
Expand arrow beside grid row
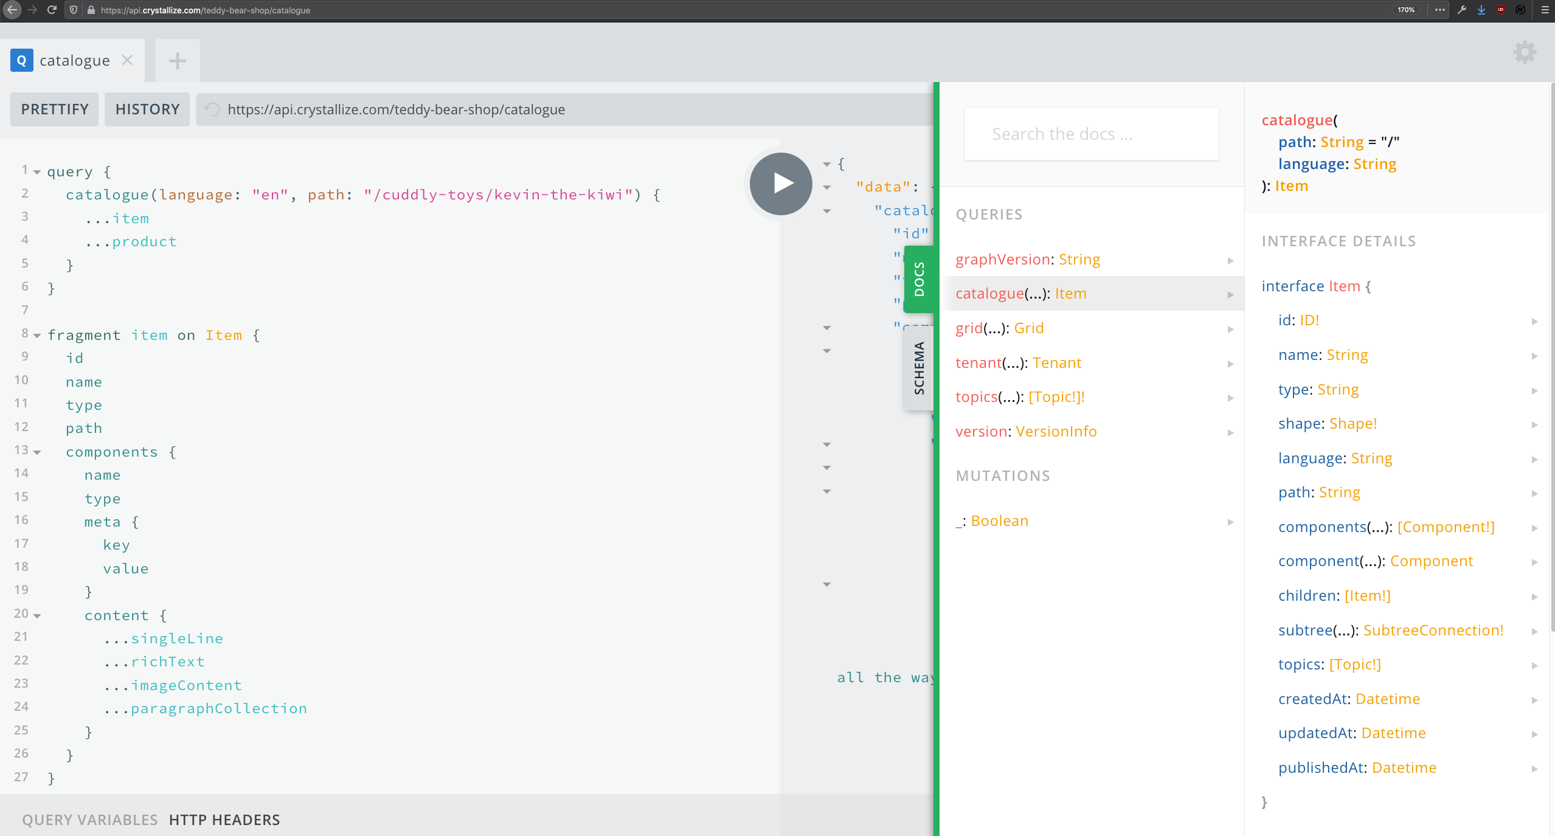coord(1230,330)
